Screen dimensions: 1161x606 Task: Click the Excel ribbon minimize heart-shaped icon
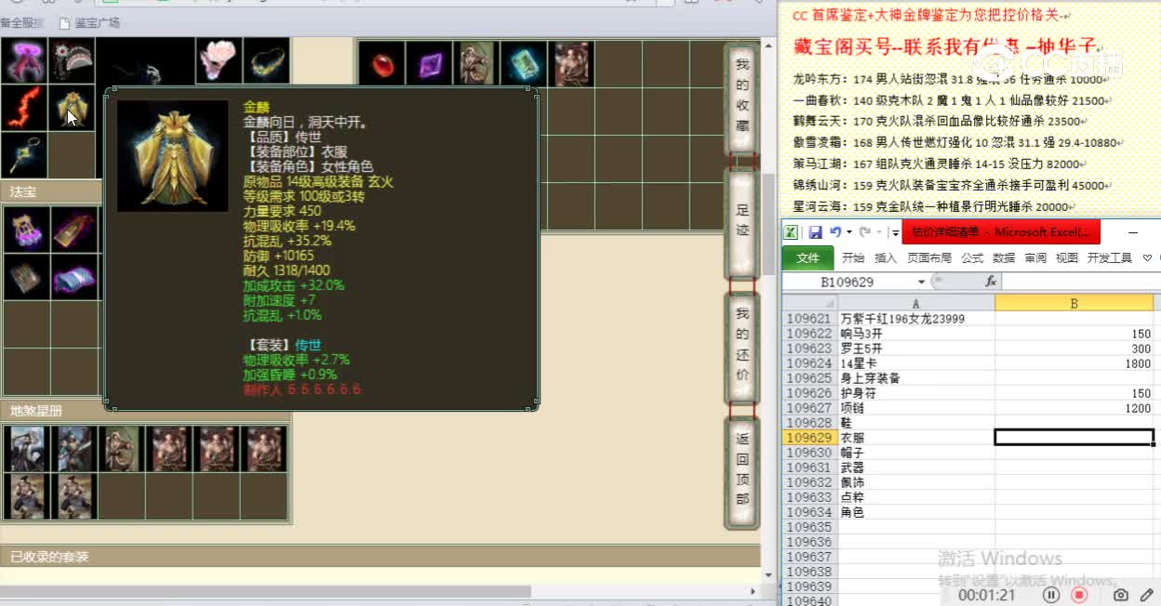pyautogui.click(x=1146, y=258)
